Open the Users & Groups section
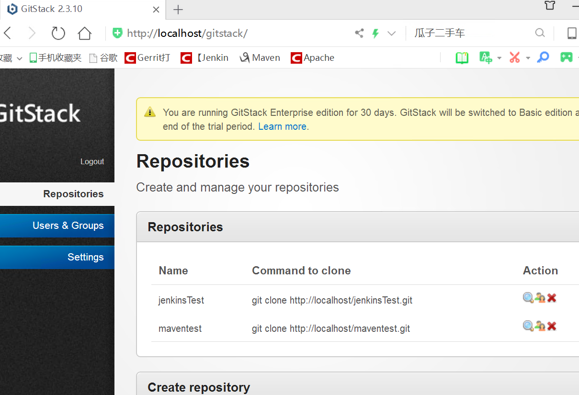The image size is (579, 395). (68, 226)
